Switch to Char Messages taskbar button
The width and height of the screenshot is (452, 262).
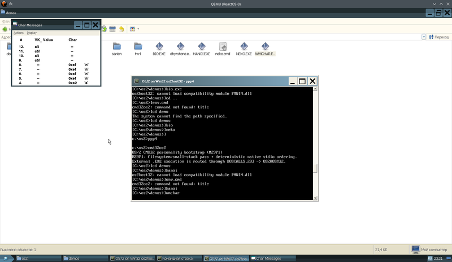(273, 259)
